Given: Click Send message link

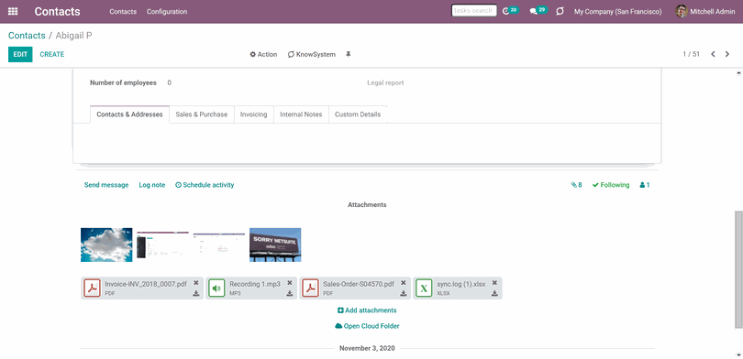Looking at the screenshot, I should pos(106,185).
